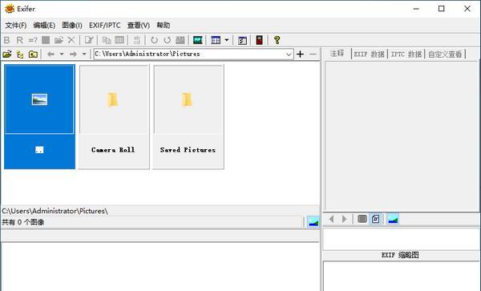Screen dimensions: 481x291
Task: Maximize the Exifer window
Action: (442, 9)
